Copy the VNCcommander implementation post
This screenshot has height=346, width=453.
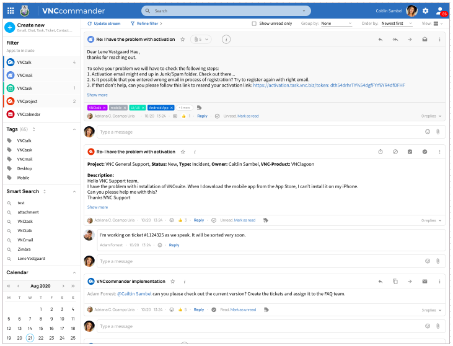(395, 282)
